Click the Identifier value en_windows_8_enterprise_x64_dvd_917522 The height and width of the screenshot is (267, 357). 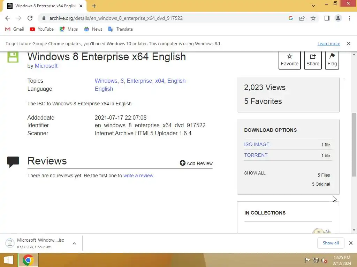tap(150, 125)
